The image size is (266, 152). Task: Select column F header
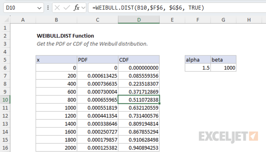(198, 20)
